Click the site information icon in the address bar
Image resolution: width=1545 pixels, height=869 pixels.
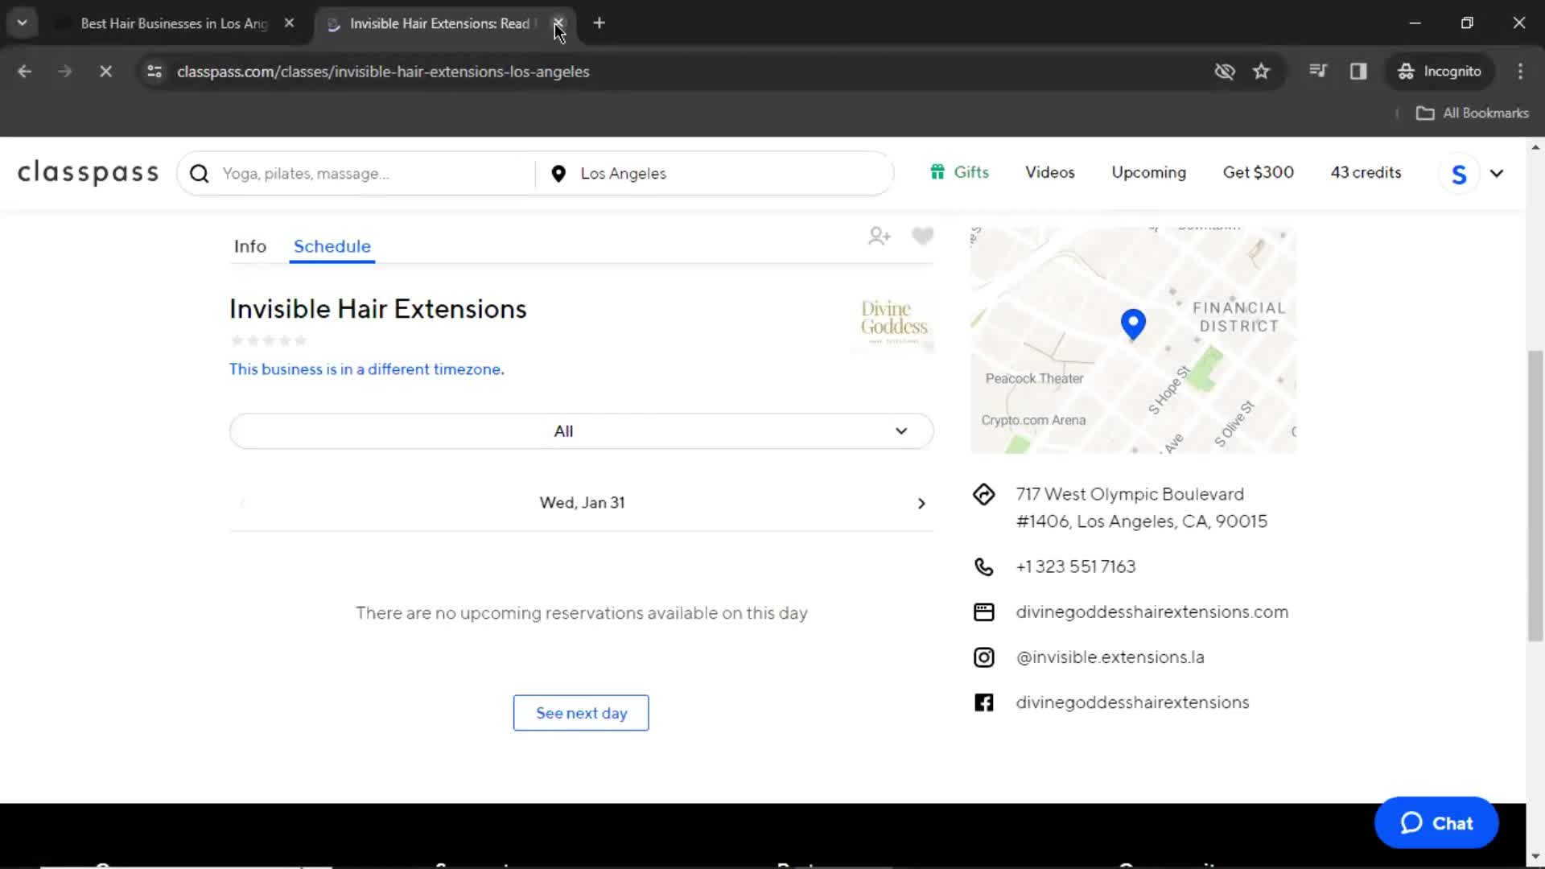point(154,72)
